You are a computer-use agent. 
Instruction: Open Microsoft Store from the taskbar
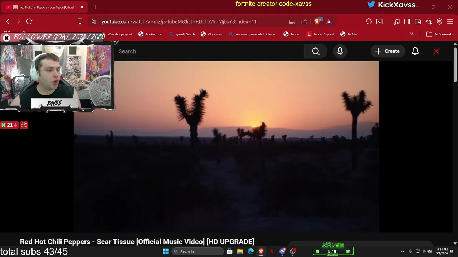tap(230, 252)
